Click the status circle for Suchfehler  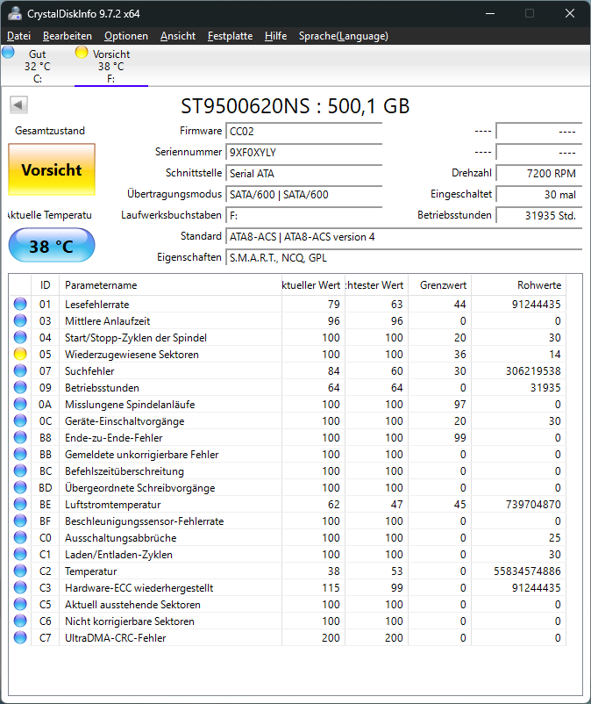pos(20,370)
